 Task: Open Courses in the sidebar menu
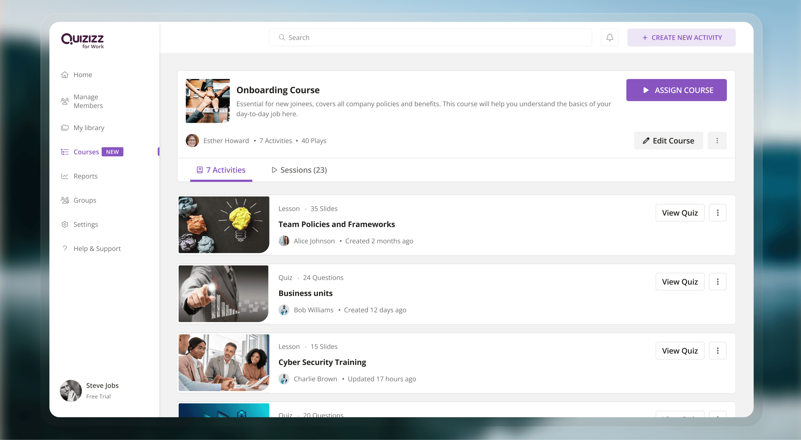86,152
